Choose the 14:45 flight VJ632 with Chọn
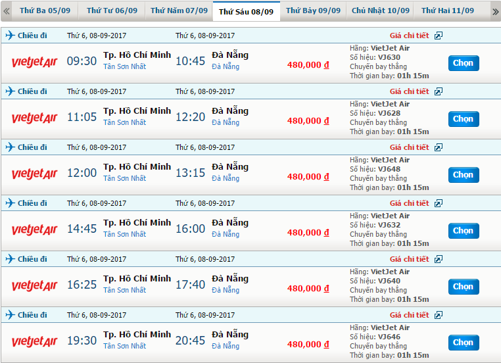This screenshot has height=363, width=501. coord(464,231)
